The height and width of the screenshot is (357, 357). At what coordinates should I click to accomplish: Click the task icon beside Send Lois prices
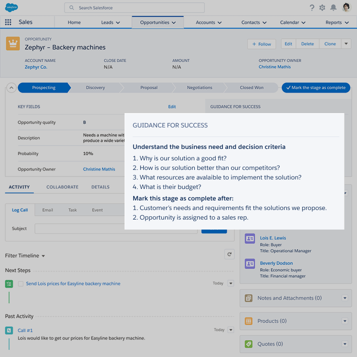coord(9,284)
